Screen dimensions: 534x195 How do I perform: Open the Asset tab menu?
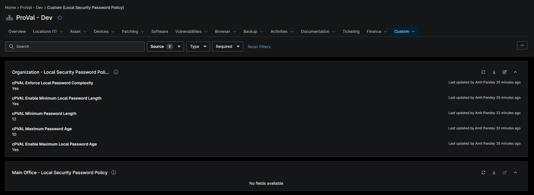point(78,31)
